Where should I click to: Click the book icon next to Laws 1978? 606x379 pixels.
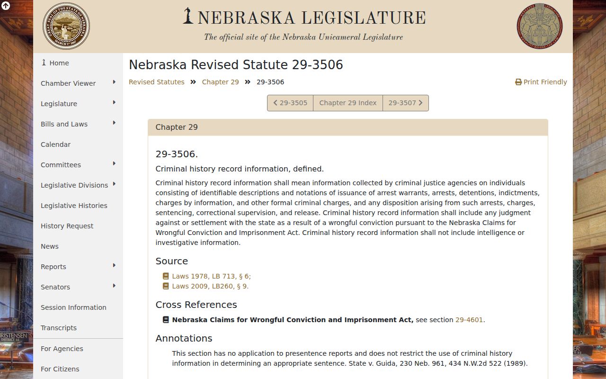click(166, 276)
